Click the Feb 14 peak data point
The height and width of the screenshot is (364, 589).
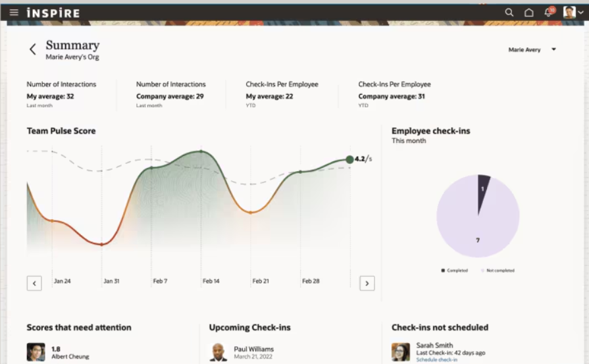[x=201, y=151]
